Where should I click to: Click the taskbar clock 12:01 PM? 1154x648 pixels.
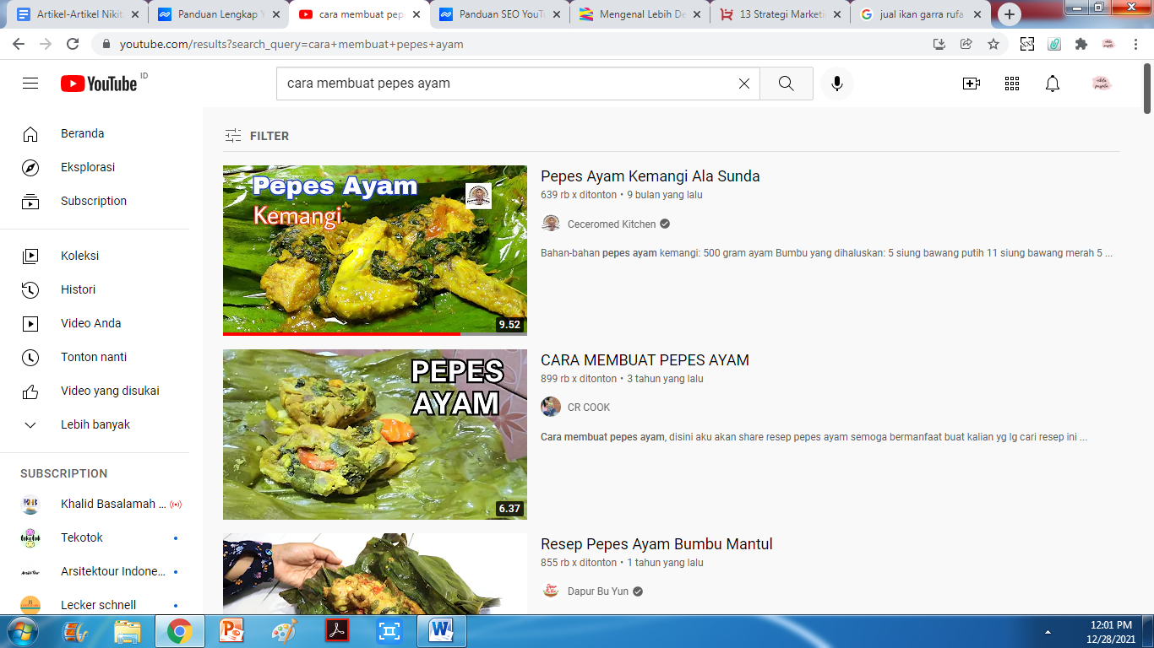pyautogui.click(x=1111, y=625)
